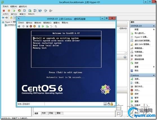Image resolution: width=157 pixels, height=120 pixels.
Task: Click the lock icon in VM status bar
Action: coord(112,104)
